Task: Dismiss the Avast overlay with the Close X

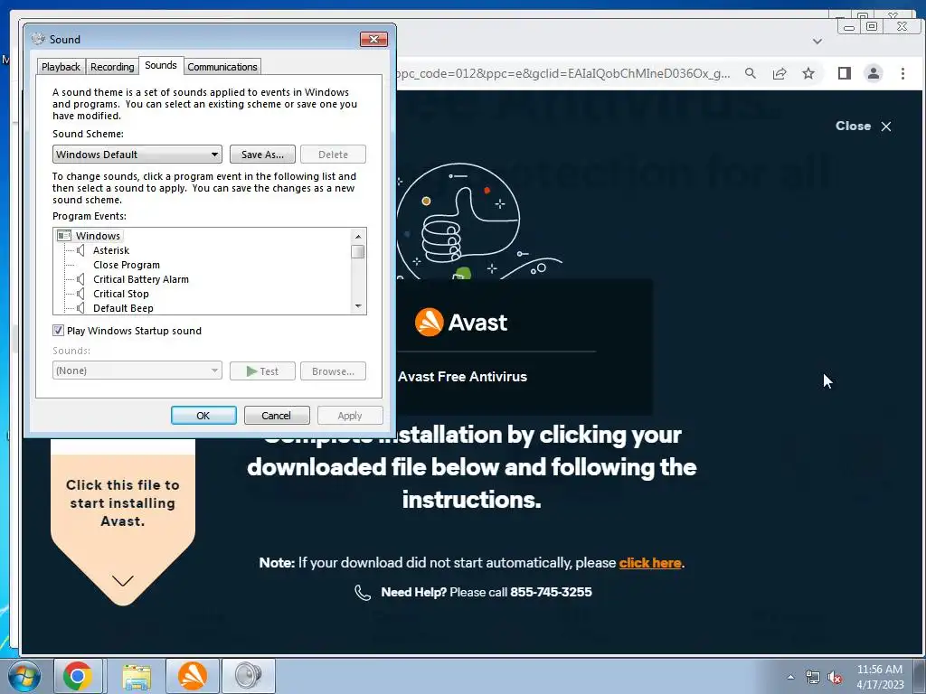Action: 864,126
